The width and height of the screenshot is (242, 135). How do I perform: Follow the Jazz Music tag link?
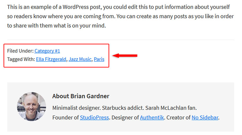[80, 59]
